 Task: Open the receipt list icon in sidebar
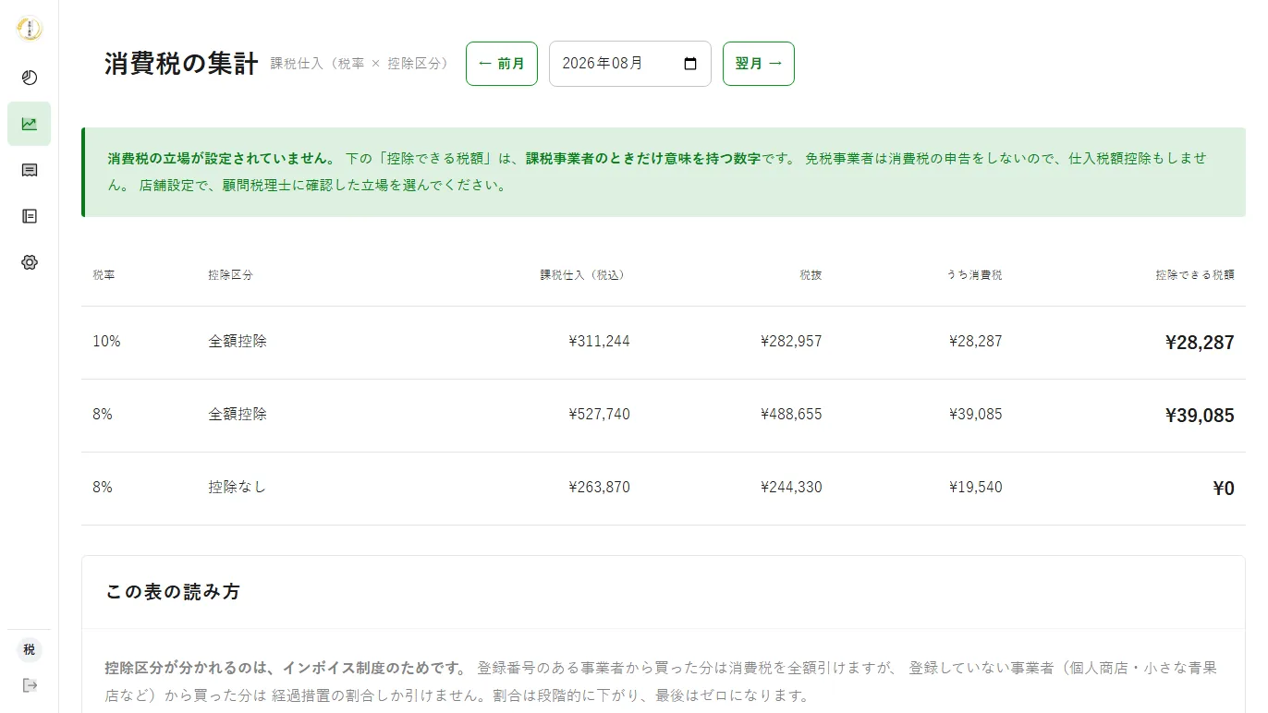(30, 170)
